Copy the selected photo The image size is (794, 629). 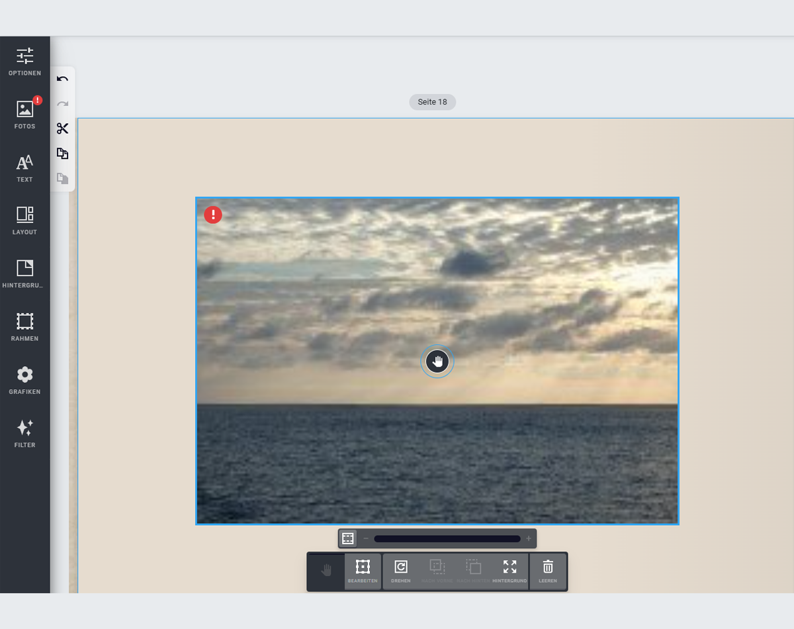62,154
